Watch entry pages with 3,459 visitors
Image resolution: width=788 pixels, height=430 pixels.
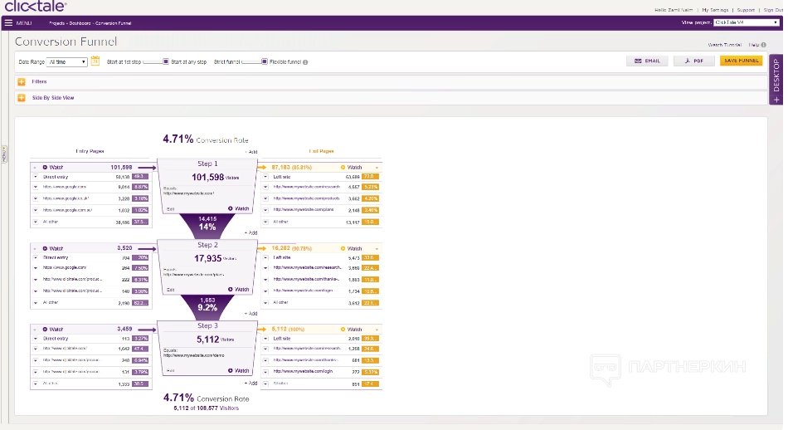(53, 330)
